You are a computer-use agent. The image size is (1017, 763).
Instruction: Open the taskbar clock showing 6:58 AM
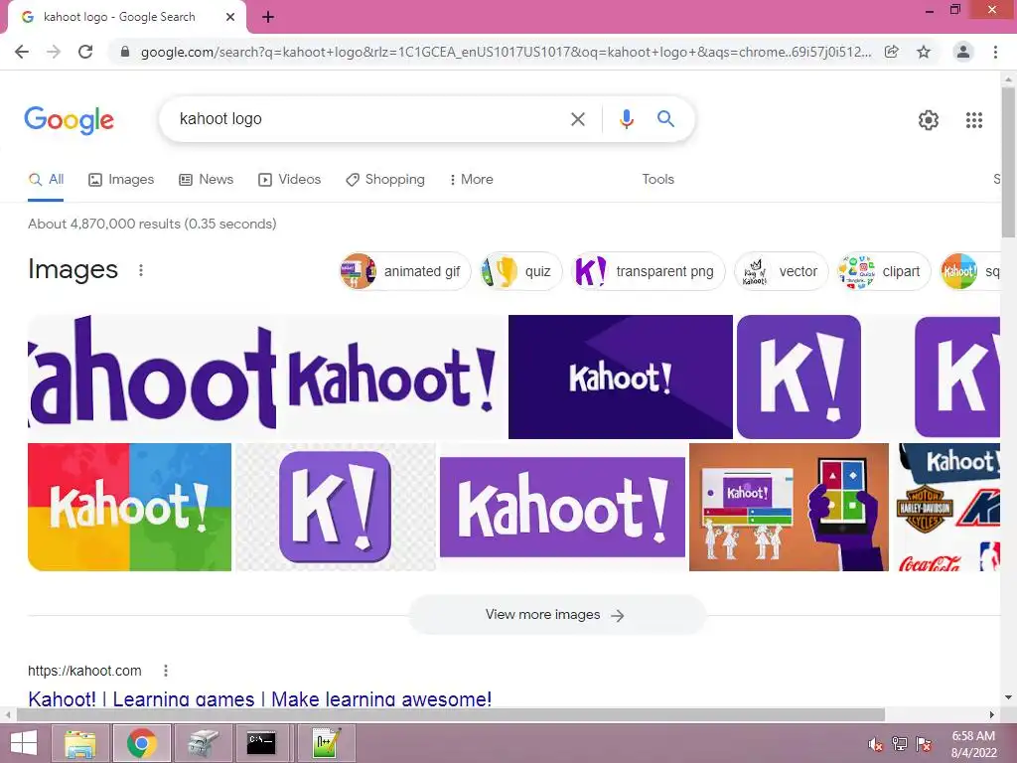point(973,744)
